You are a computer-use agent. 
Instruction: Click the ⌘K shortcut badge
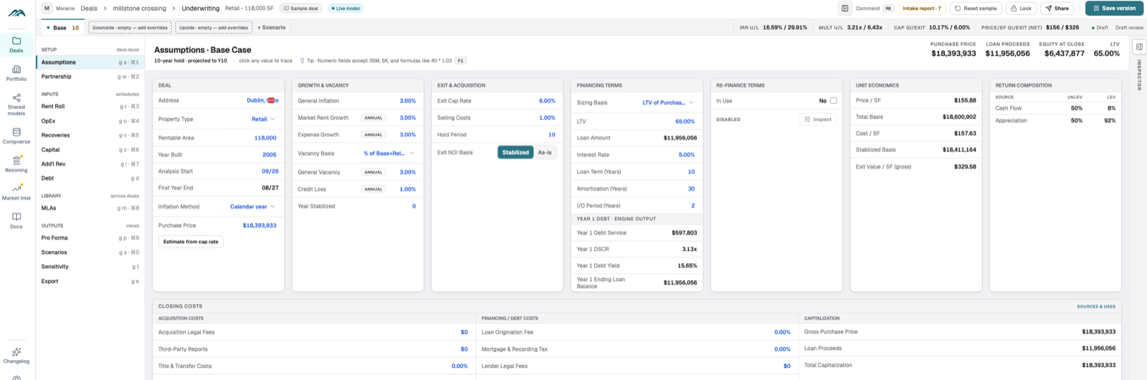[x=888, y=9]
